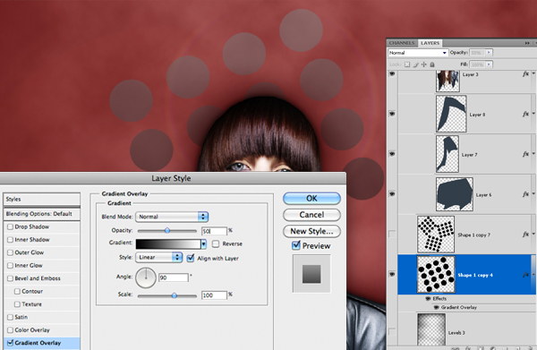
Task: Expand effects arrow on Shape 1 copy 7
Action: pyautogui.click(x=533, y=235)
